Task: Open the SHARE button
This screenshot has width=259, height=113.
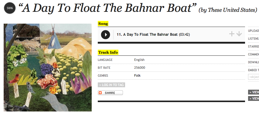Action: click(110, 93)
